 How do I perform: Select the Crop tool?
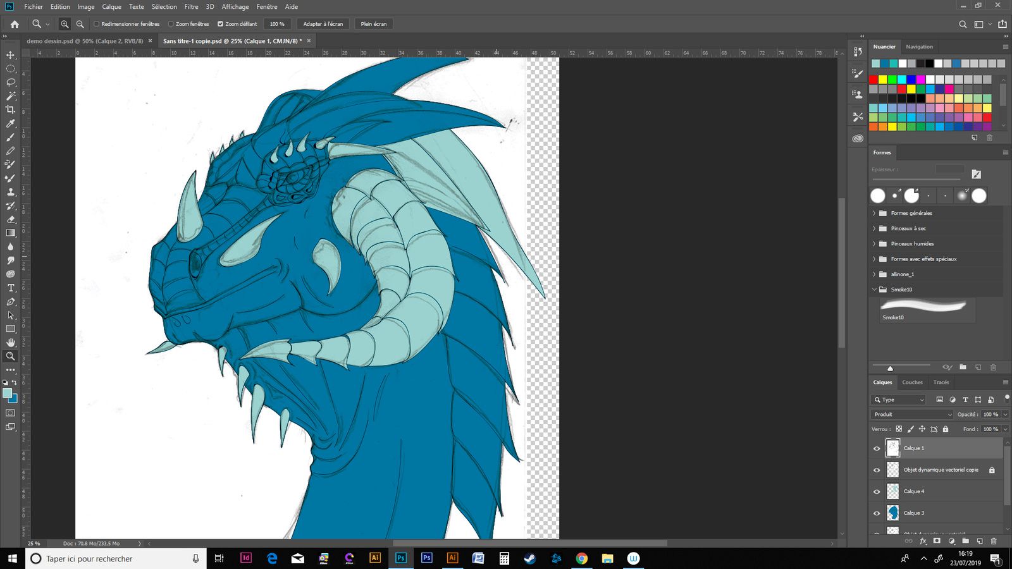point(11,109)
